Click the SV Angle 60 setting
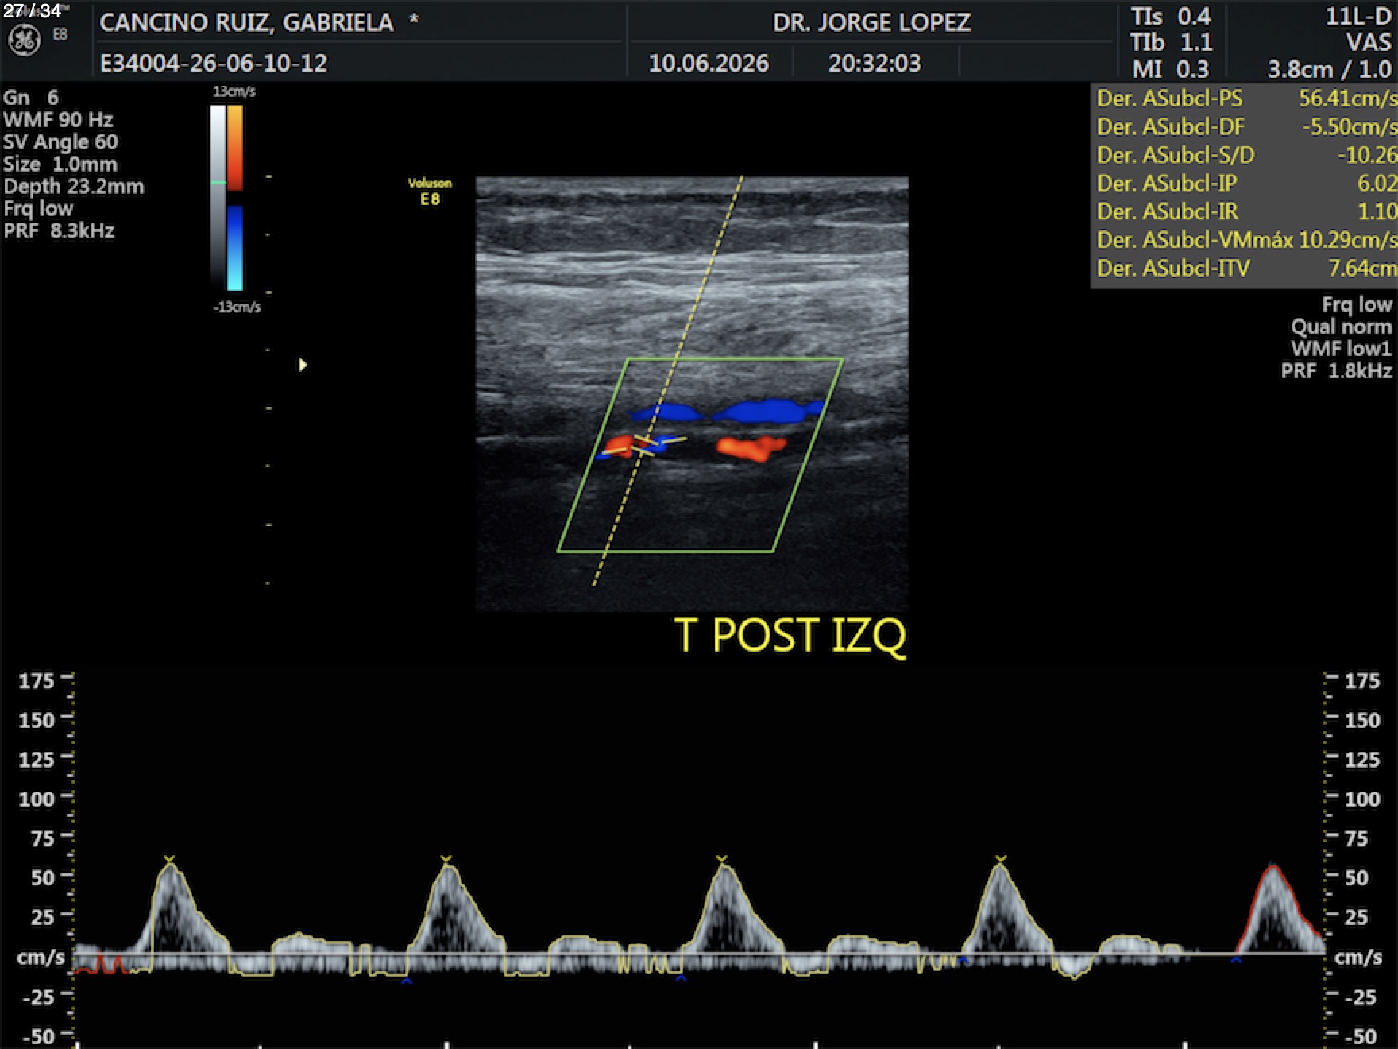Image resolution: width=1398 pixels, height=1049 pixels. coord(60,142)
